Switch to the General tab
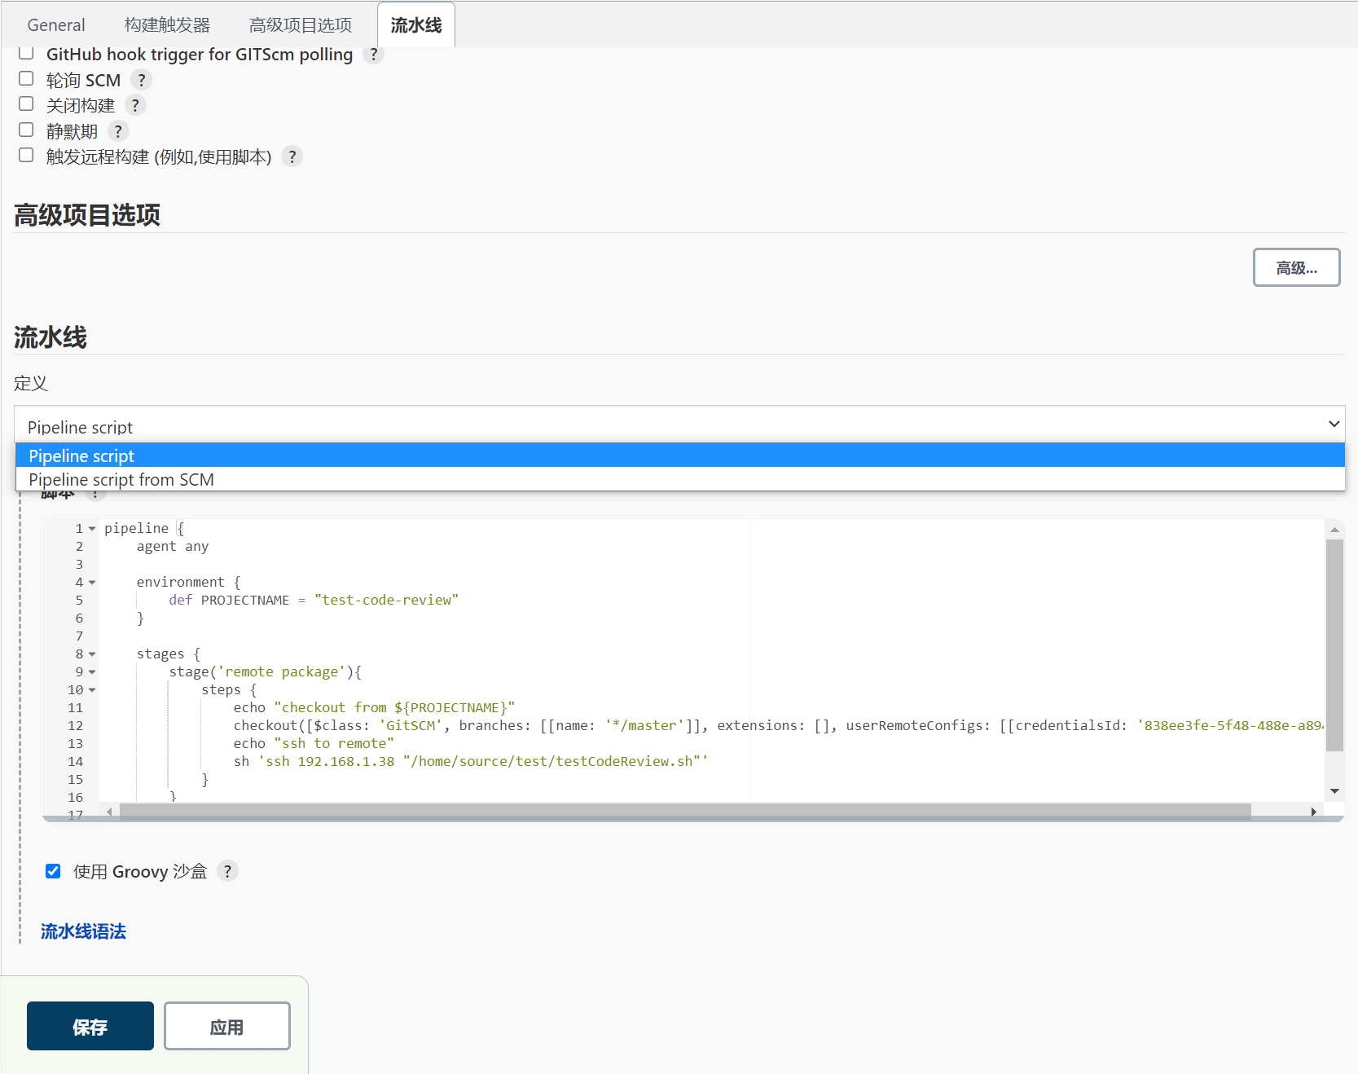Image resolution: width=1358 pixels, height=1074 pixels. pyautogui.click(x=56, y=25)
